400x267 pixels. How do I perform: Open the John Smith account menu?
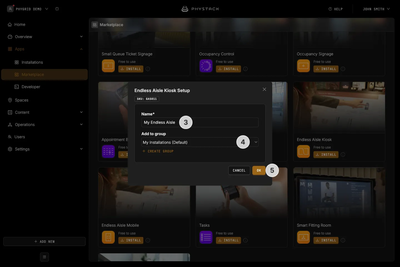(x=376, y=9)
